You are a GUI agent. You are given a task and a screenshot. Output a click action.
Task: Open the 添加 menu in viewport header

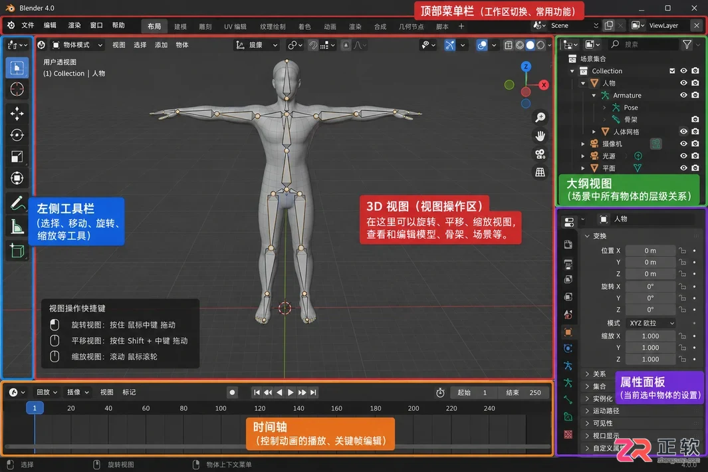pyautogui.click(x=161, y=45)
